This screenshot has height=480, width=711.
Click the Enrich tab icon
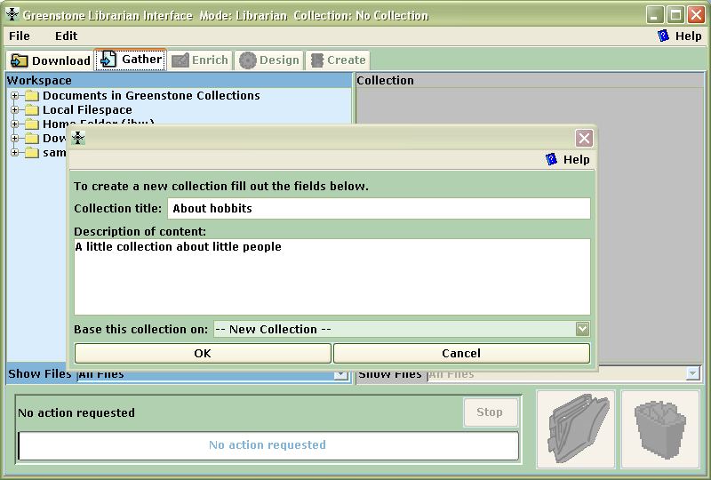pyautogui.click(x=180, y=60)
